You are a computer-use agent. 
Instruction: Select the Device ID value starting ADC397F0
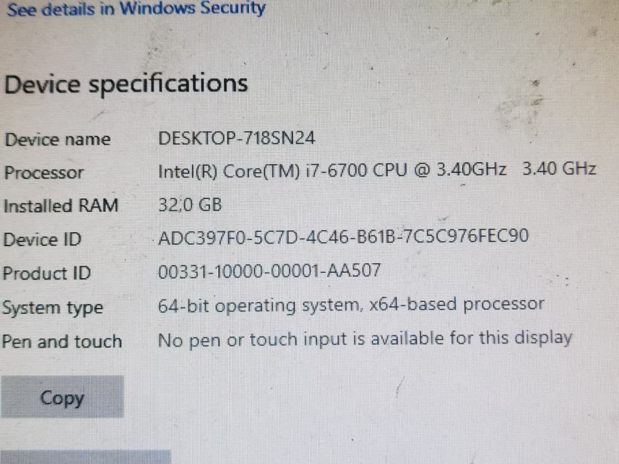[343, 237]
